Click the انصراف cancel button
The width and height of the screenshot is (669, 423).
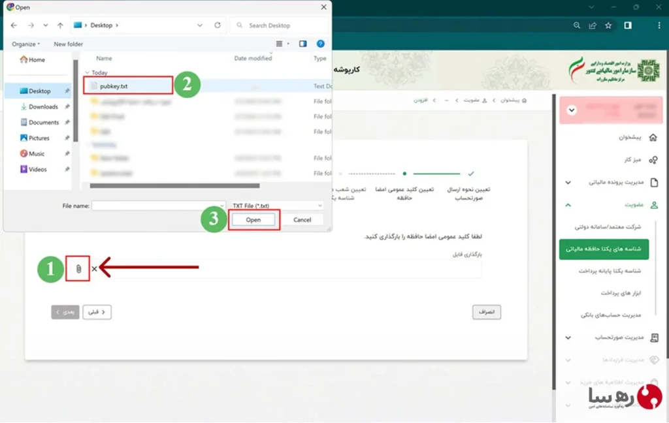[x=486, y=312]
